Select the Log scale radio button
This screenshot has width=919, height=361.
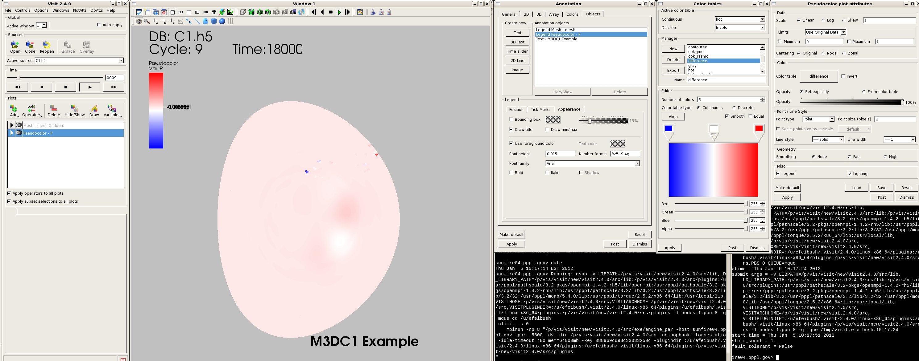pos(823,20)
